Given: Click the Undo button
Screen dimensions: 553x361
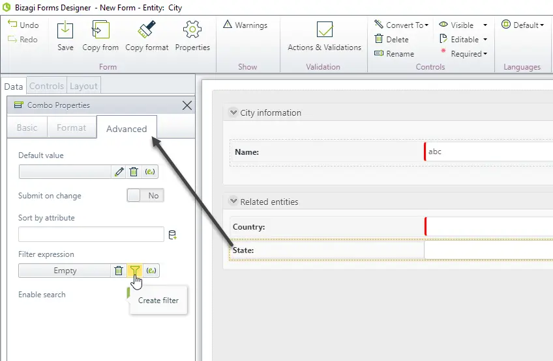Looking at the screenshot, I should [23, 25].
